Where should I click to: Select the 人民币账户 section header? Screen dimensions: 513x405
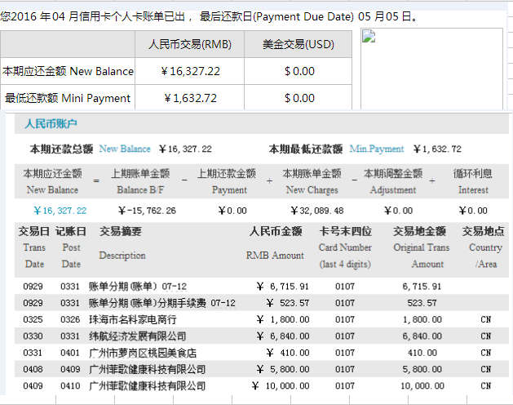(51, 124)
